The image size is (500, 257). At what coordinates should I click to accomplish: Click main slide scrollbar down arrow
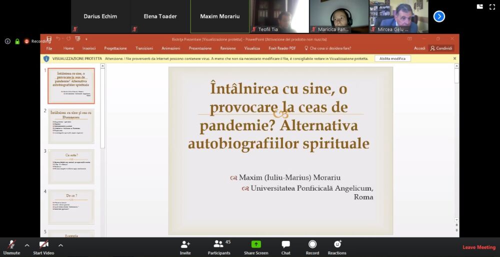click(456, 220)
